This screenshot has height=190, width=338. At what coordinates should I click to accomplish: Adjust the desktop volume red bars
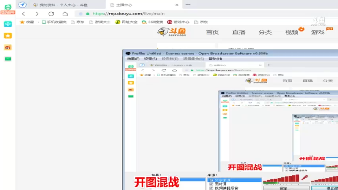[x=324, y=179]
